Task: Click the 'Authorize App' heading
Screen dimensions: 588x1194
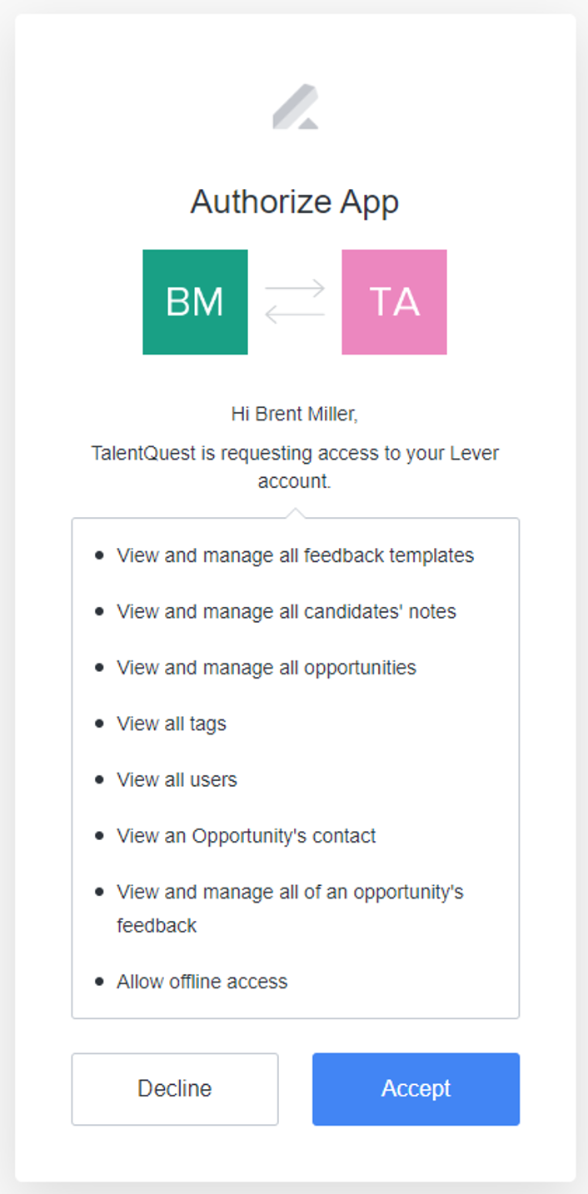Action: [x=295, y=201]
